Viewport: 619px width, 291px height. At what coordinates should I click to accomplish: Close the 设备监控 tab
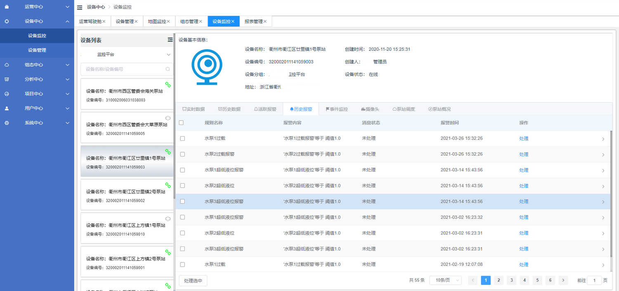coord(233,21)
